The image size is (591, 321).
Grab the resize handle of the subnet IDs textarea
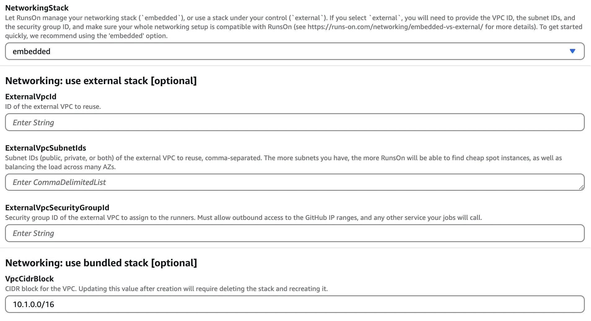coord(581,187)
